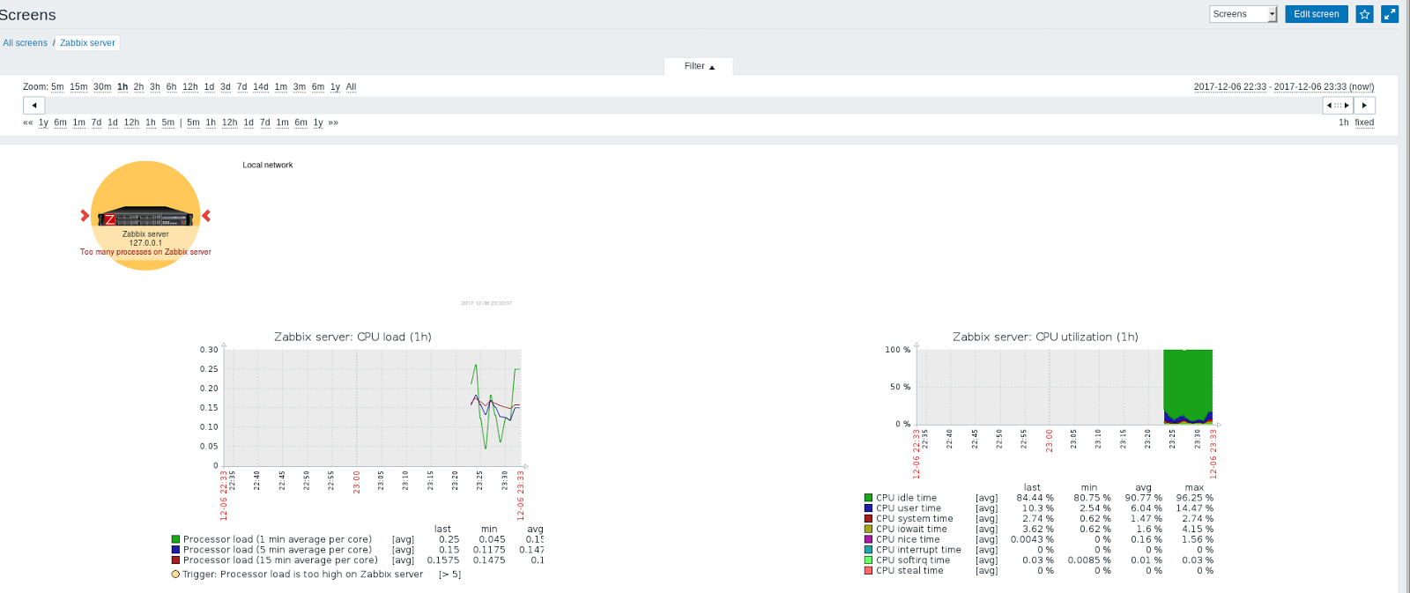This screenshot has width=1410, height=593.
Task: Open the Screens dropdown selector
Action: click(1243, 14)
